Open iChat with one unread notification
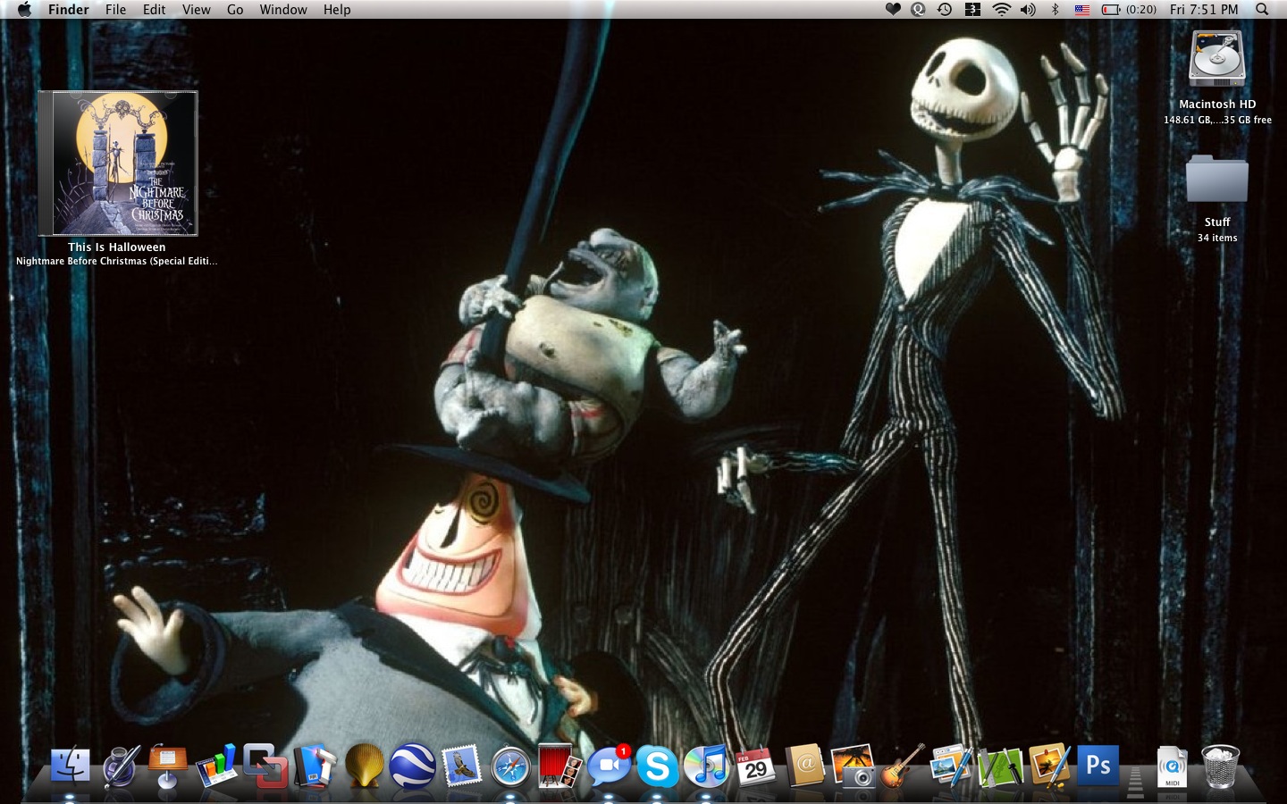The image size is (1287, 804). point(609,766)
